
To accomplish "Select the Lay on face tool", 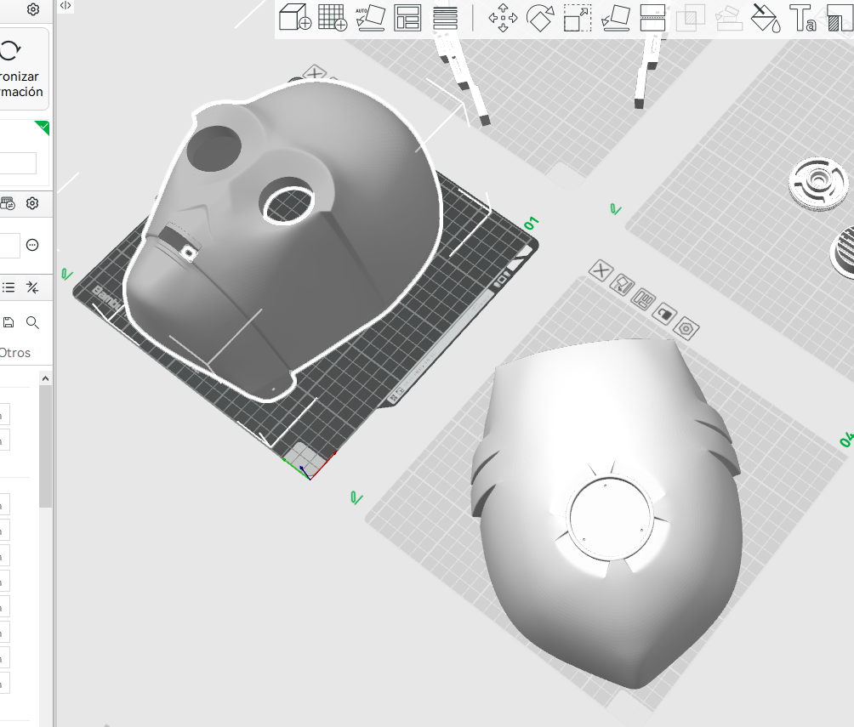I will point(616,17).
